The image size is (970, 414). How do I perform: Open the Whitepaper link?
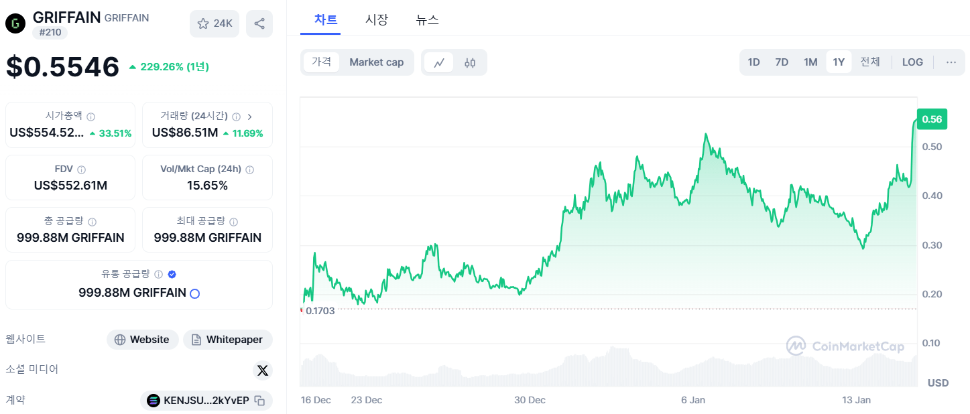click(227, 340)
